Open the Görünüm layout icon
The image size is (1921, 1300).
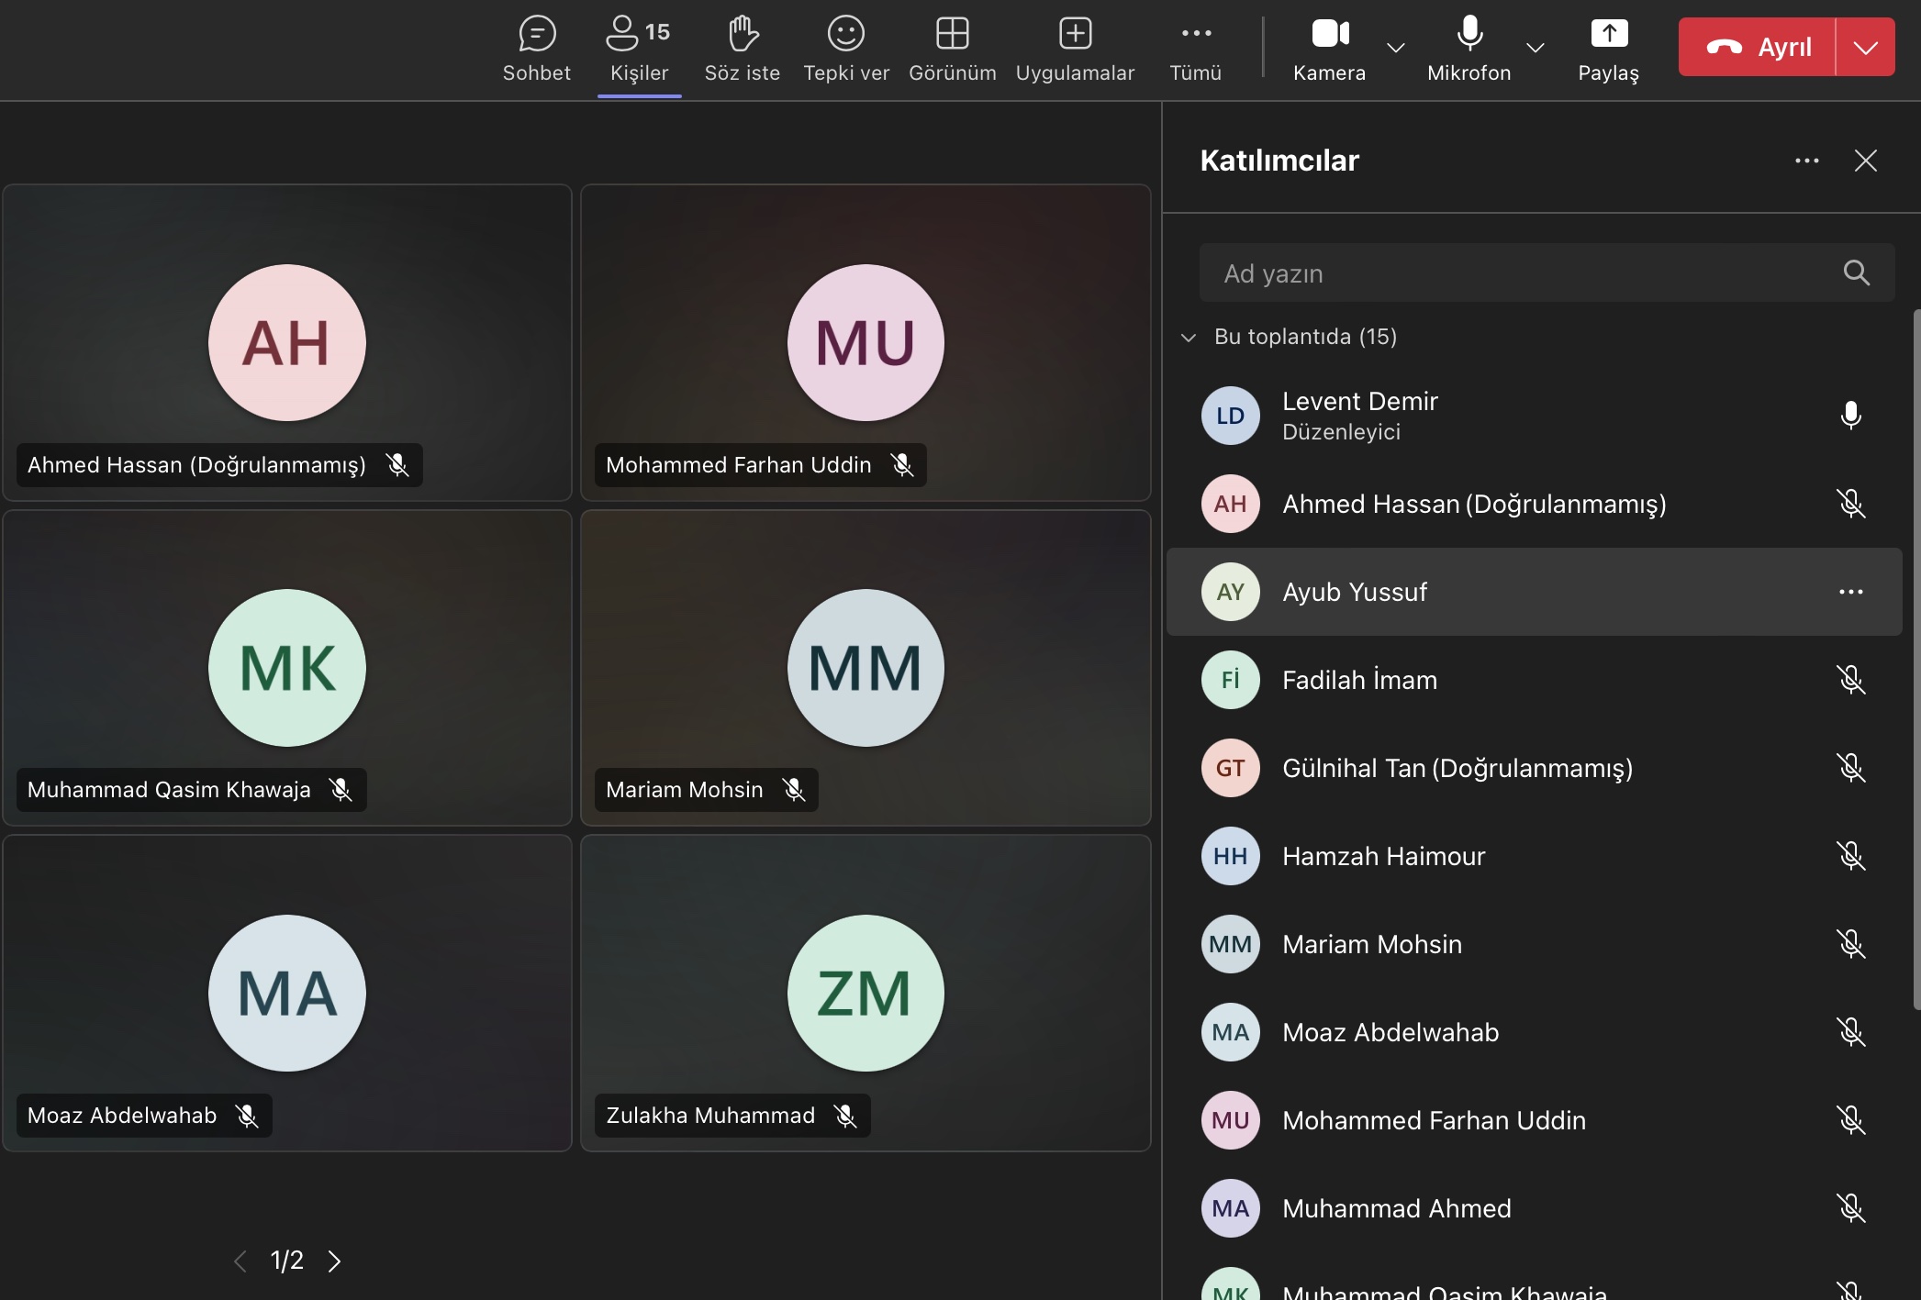coord(952,35)
